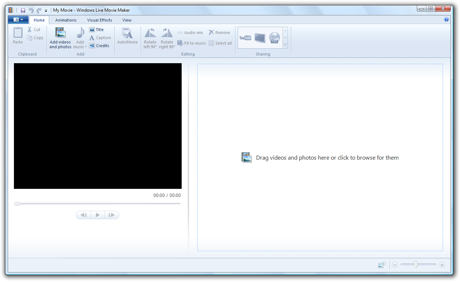The image size is (460, 282).
Task: Rotate left 90° icon
Action: click(150, 33)
